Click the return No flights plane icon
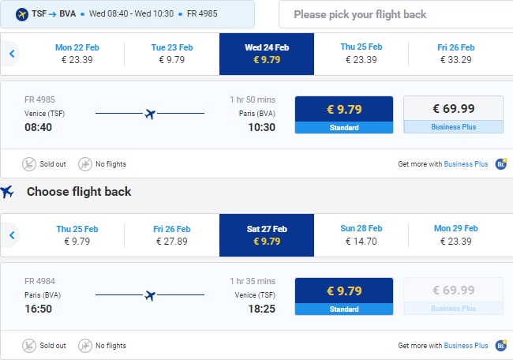Screen dimensions: 513x360 [x=84, y=346]
